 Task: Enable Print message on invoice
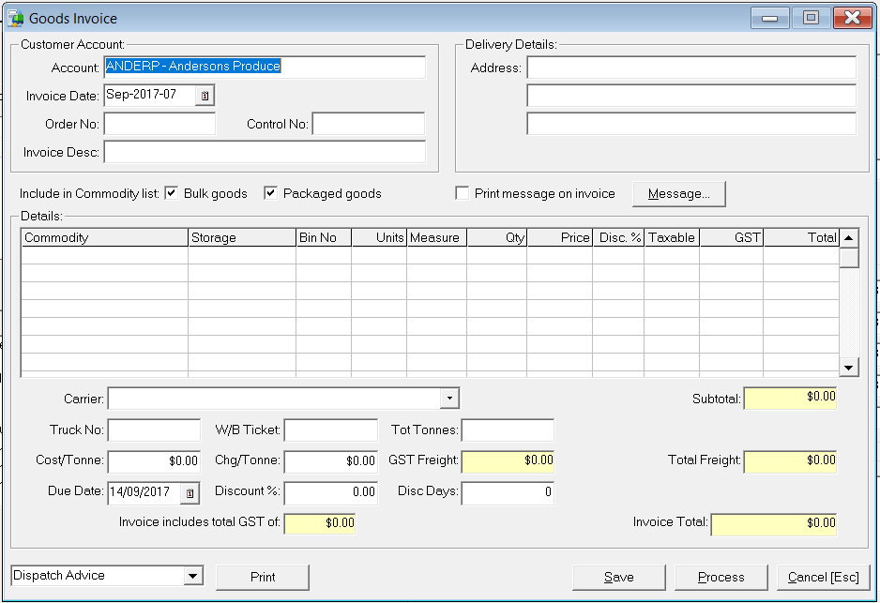pos(462,193)
